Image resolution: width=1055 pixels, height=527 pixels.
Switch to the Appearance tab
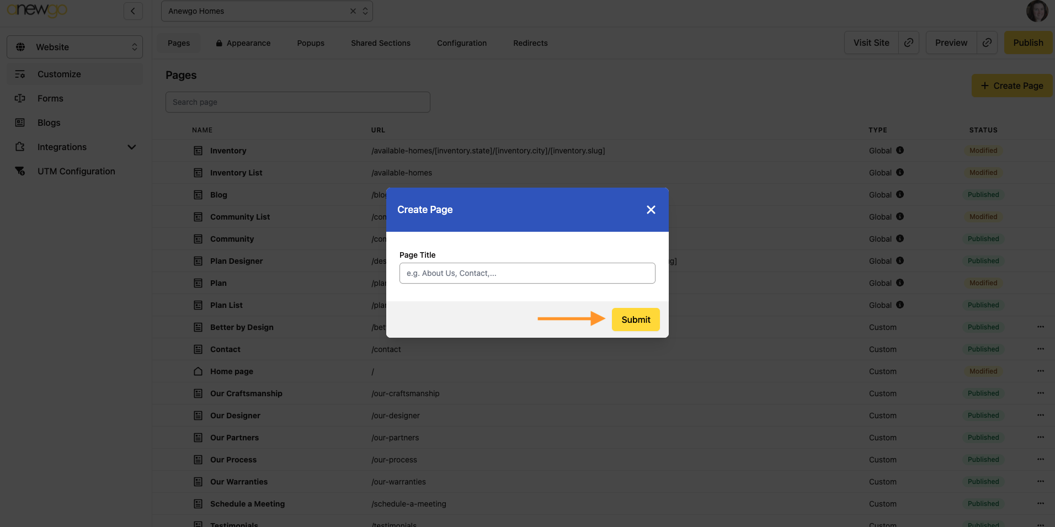tap(243, 43)
